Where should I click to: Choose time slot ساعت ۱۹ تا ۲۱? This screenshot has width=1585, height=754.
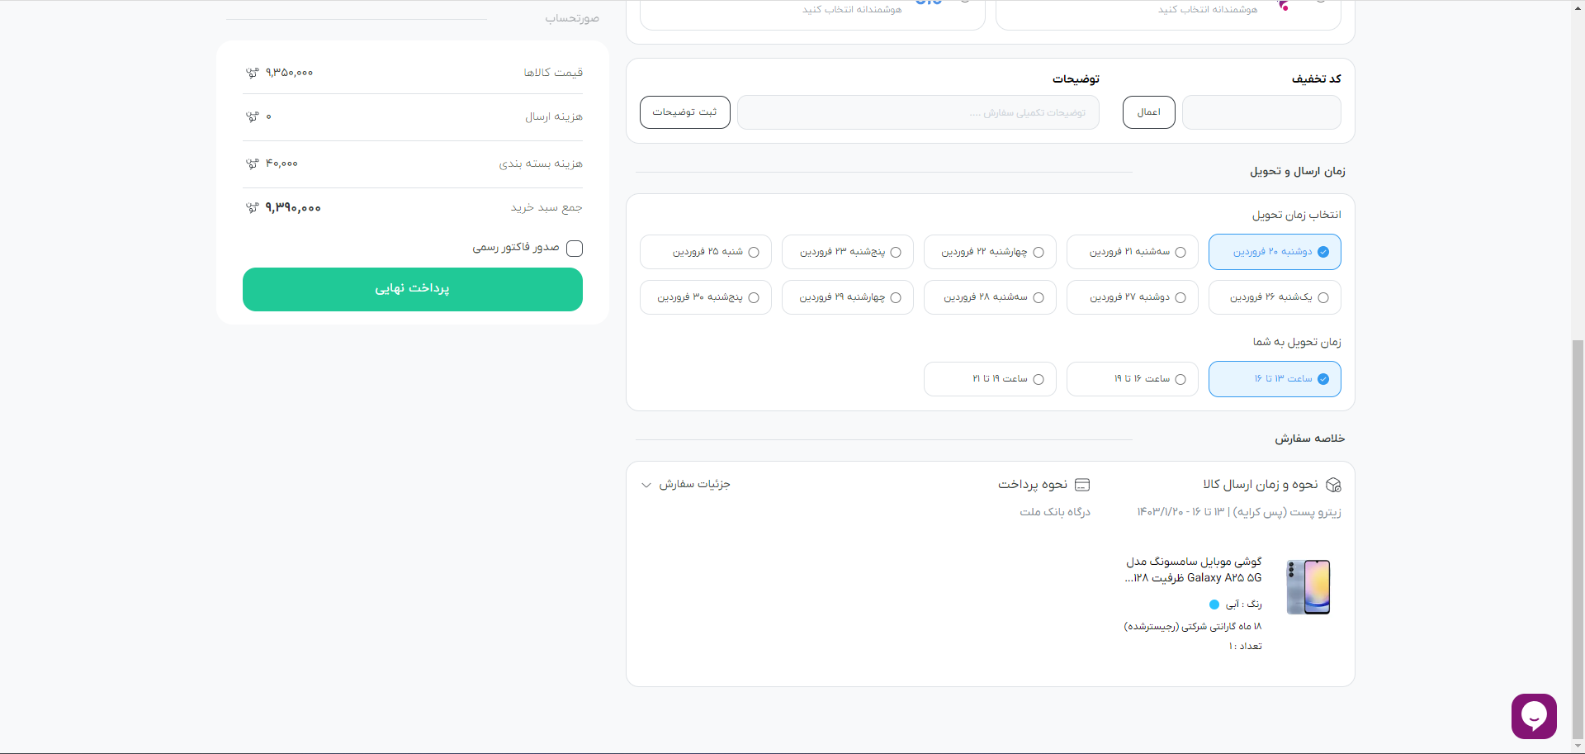coord(990,379)
